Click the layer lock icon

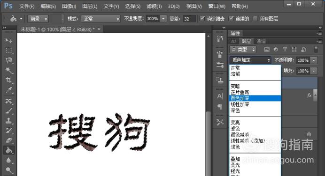pyautogui.click(x=309, y=134)
